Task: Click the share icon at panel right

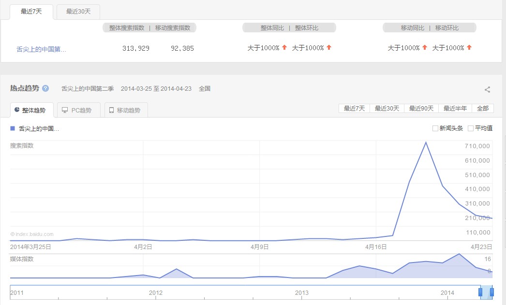Action: click(487, 89)
